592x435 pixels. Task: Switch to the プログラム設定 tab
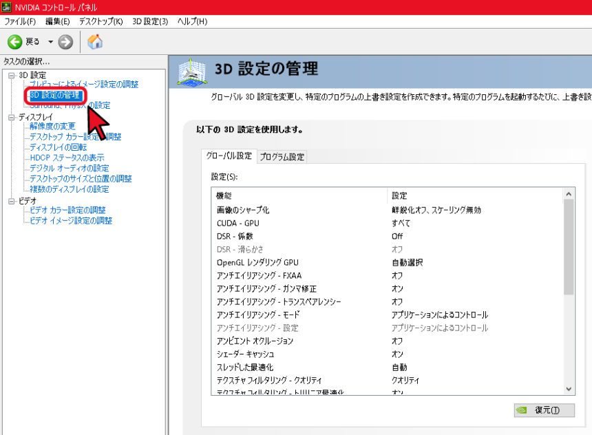coord(282,157)
